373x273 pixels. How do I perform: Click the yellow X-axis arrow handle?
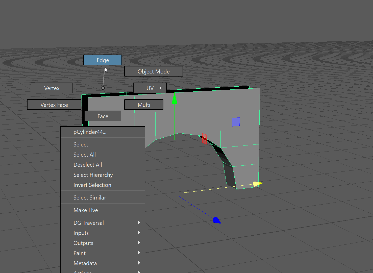pos(258,184)
